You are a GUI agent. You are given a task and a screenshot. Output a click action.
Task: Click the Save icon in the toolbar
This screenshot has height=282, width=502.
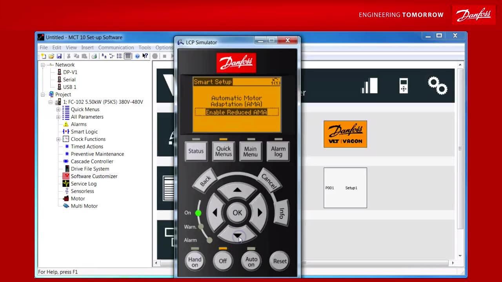(x=59, y=56)
